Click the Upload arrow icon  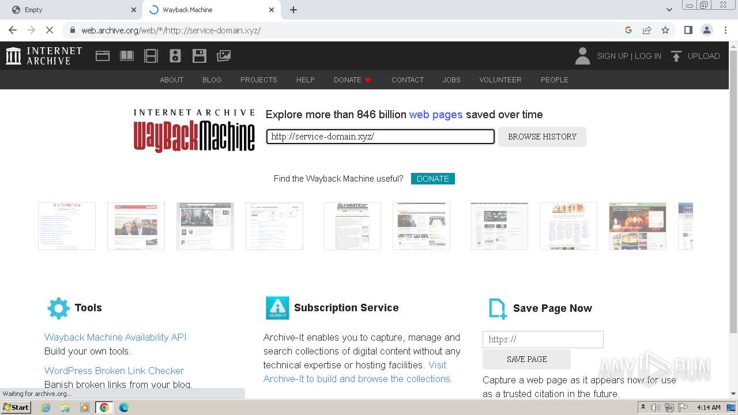tap(676, 56)
